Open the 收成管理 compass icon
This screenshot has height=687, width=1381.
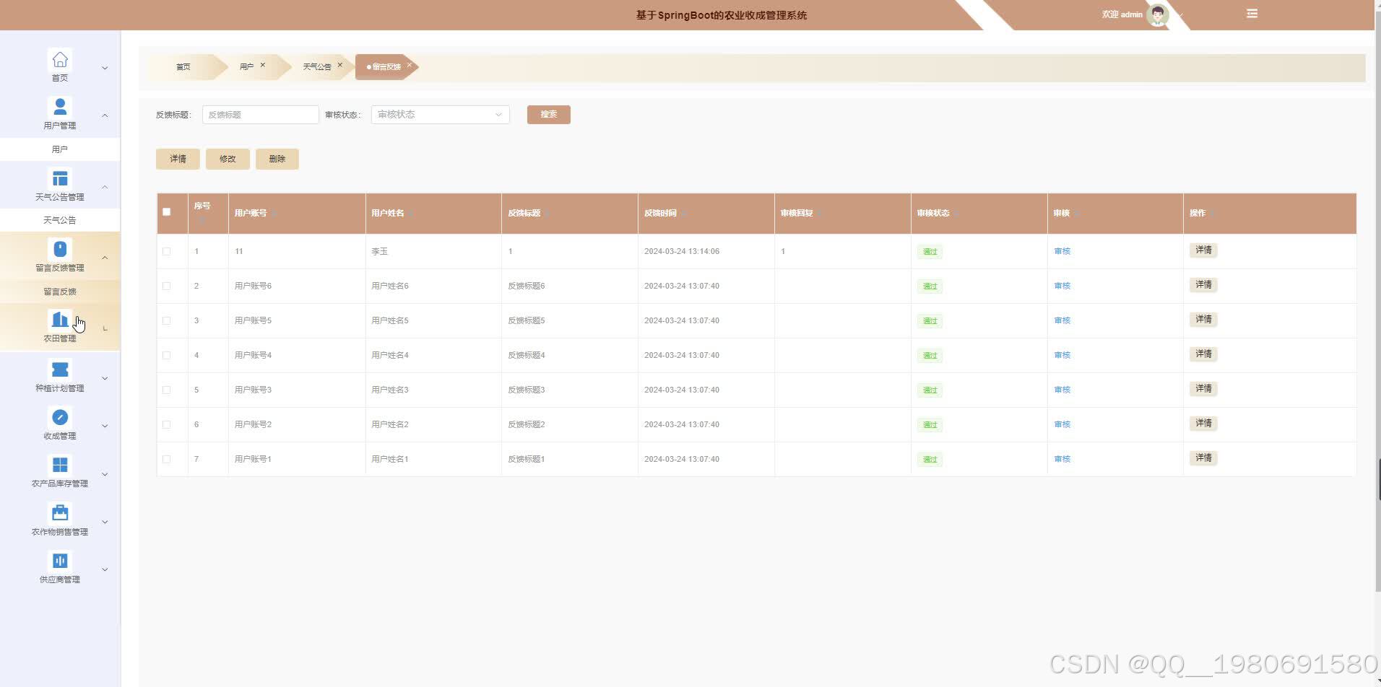[x=60, y=417]
